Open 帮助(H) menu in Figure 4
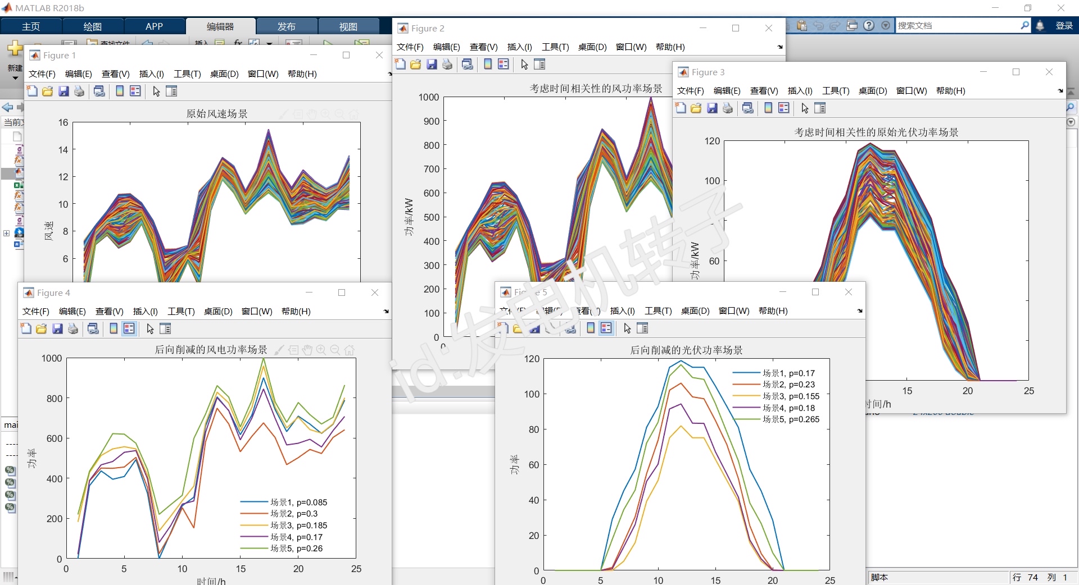The image size is (1079, 585). click(296, 311)
